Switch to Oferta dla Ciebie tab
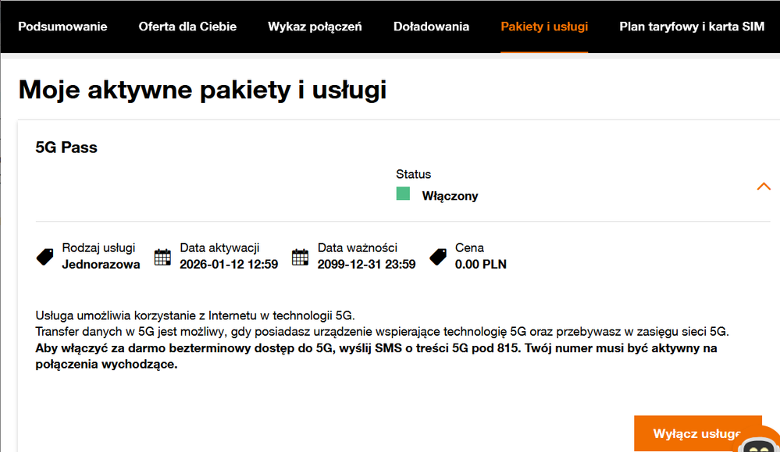 tap(187, 27)
